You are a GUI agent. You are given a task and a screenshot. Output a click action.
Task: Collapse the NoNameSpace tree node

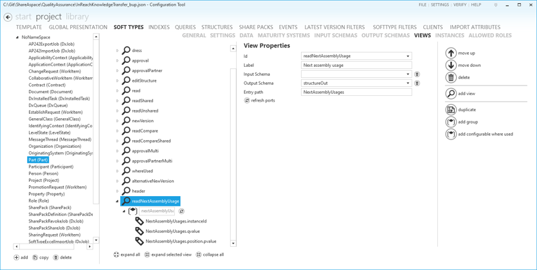point(17,37)
